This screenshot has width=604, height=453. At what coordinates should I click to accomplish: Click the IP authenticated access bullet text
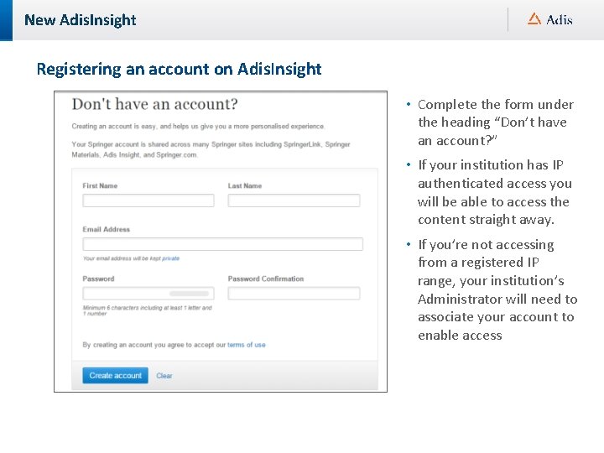[494, 192]
